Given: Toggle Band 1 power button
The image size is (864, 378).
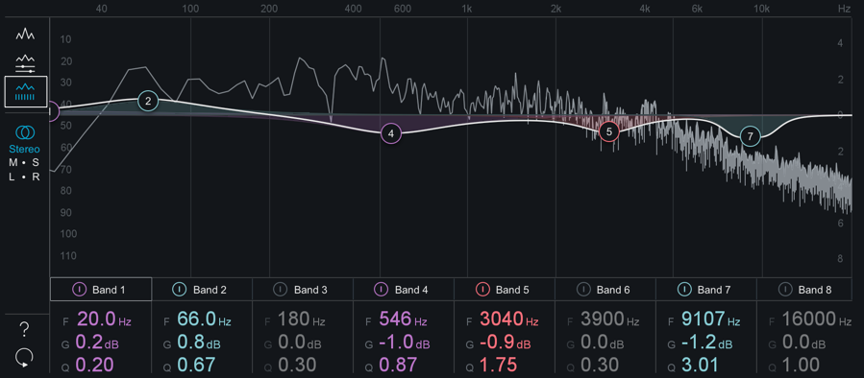Looking at the screenshot, I should pos(80,290).
